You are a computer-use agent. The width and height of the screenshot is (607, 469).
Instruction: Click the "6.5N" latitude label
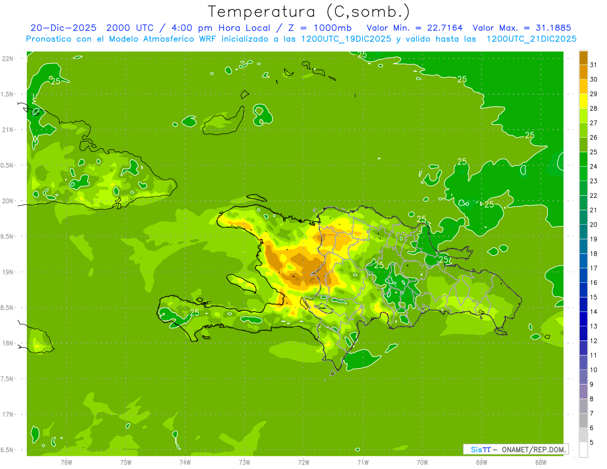(x=7, y=450)
